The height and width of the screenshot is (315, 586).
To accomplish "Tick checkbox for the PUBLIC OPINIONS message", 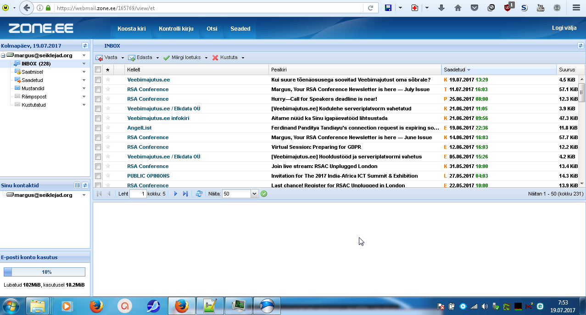I will tap(98, 176).
